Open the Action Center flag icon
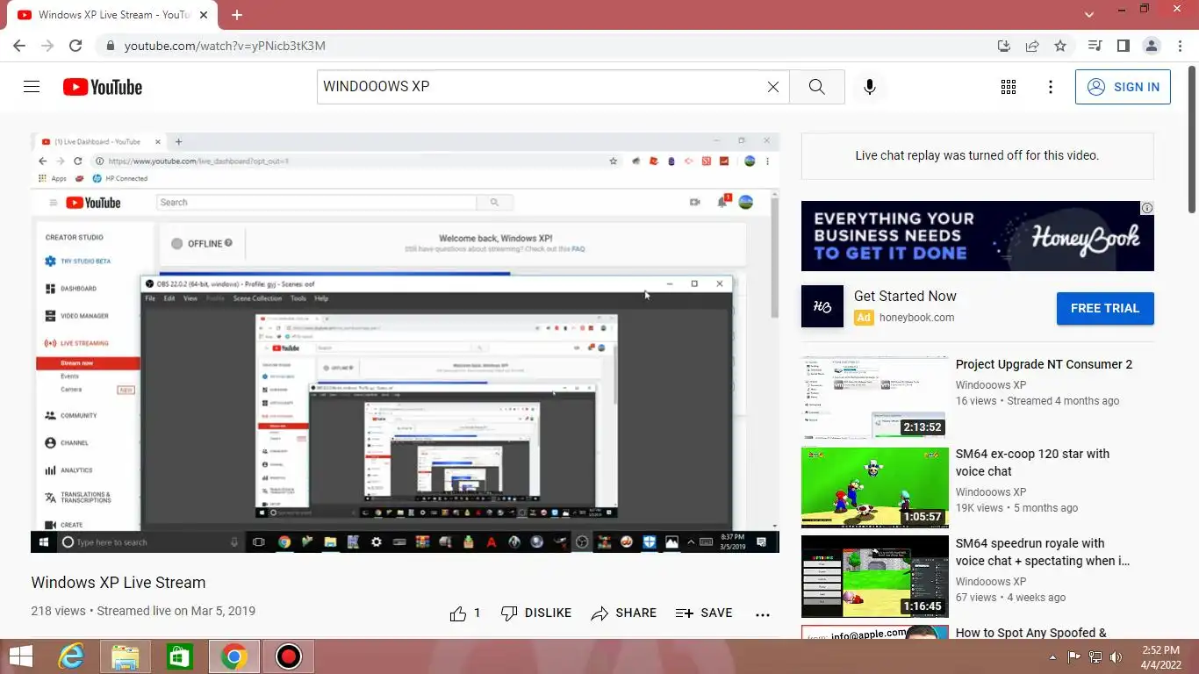 click(x=1074, y=656)
